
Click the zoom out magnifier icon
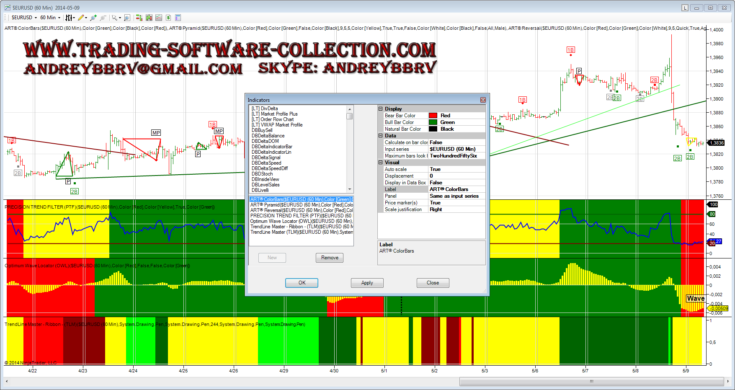pyautogui.click(x=103, y=18)
